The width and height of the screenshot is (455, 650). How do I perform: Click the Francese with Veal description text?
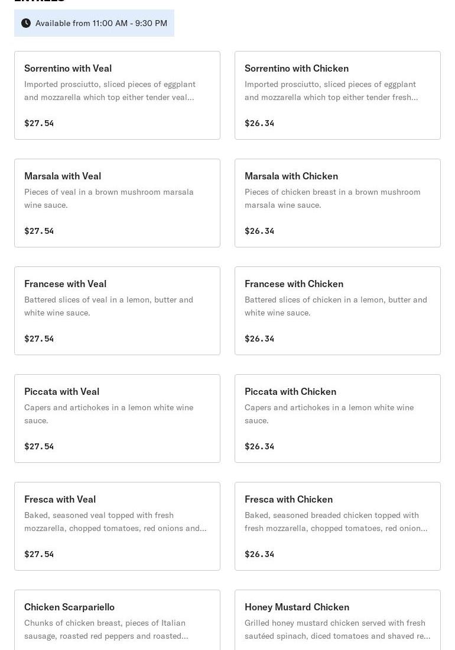109,306
